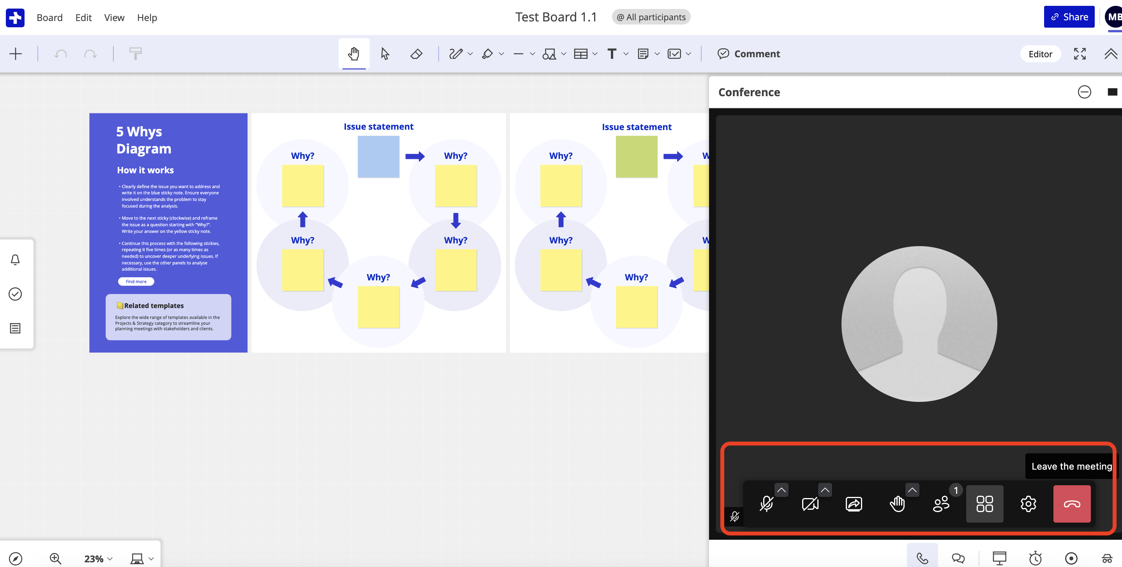Select the text tool

[x=612, y=54]
